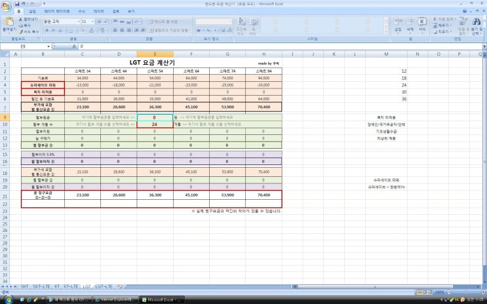Screen dimensions: 487x304
Task: Open Merge and Center dropdown
Action: pyautogui.click(x=190, y=30)
